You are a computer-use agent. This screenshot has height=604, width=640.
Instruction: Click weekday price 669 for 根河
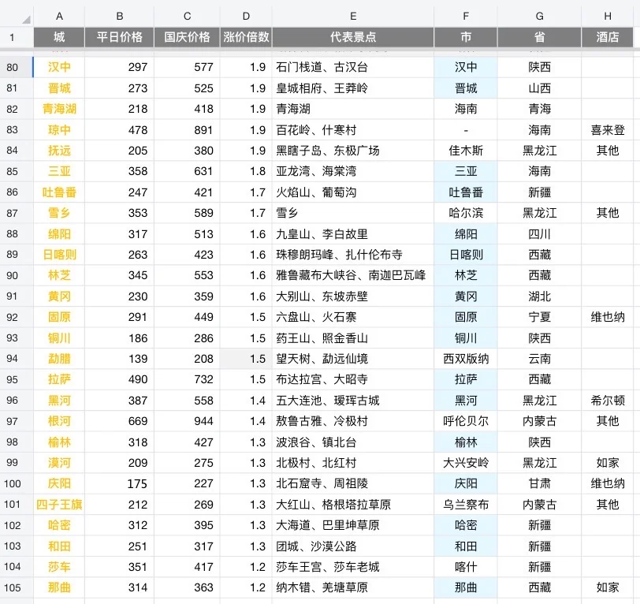(120, 421)
